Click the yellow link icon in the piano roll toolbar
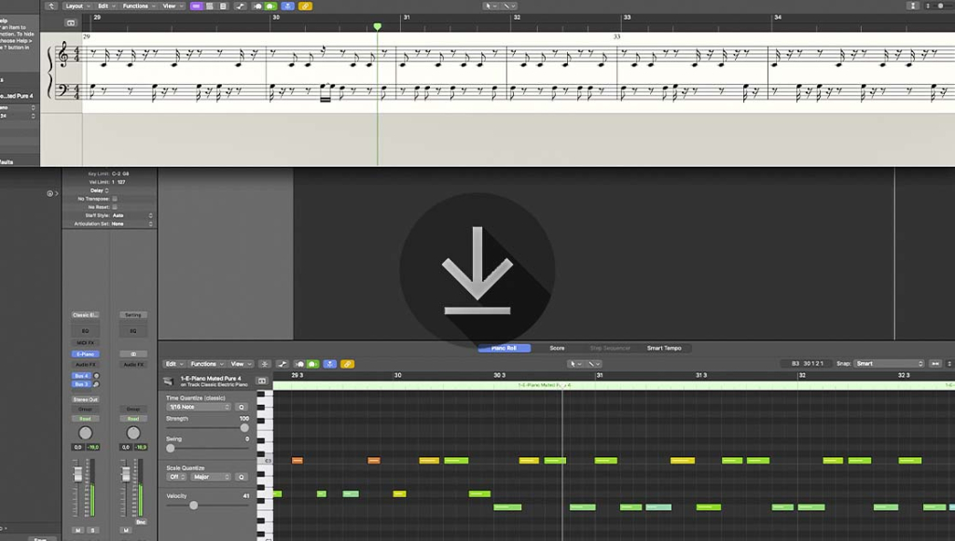The height and width of the screenshot is (541, 955). pyautogui.click(x=347, y=364)
